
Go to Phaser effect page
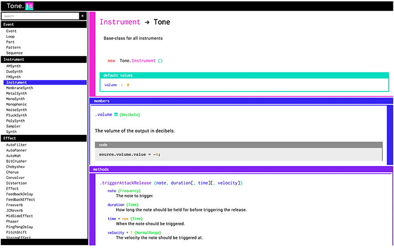click(x=12, y=222)
